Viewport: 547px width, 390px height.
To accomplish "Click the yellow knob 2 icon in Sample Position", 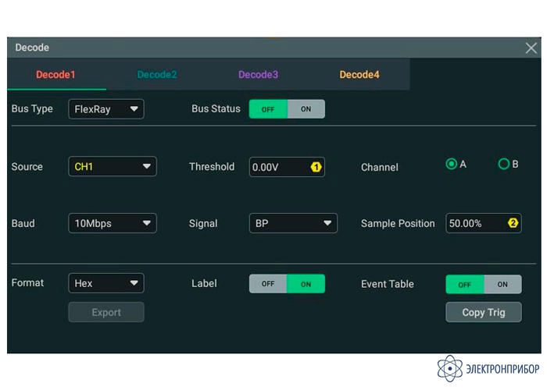I will point(513,223).
